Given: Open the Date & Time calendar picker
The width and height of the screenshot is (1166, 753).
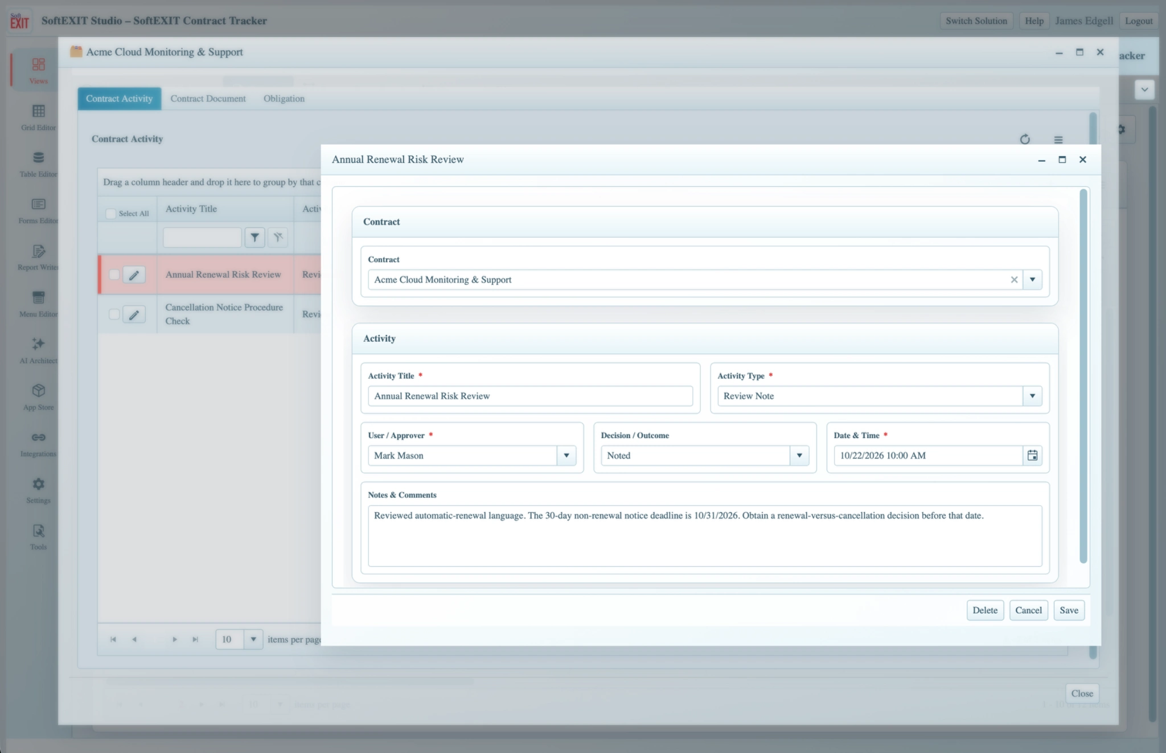Looking at the screenshot, I should [1032, 456].
